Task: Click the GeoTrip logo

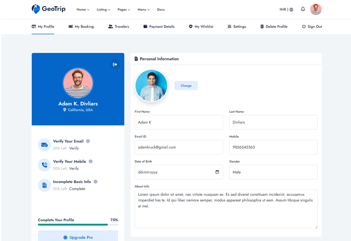Action: pos(48,9)
